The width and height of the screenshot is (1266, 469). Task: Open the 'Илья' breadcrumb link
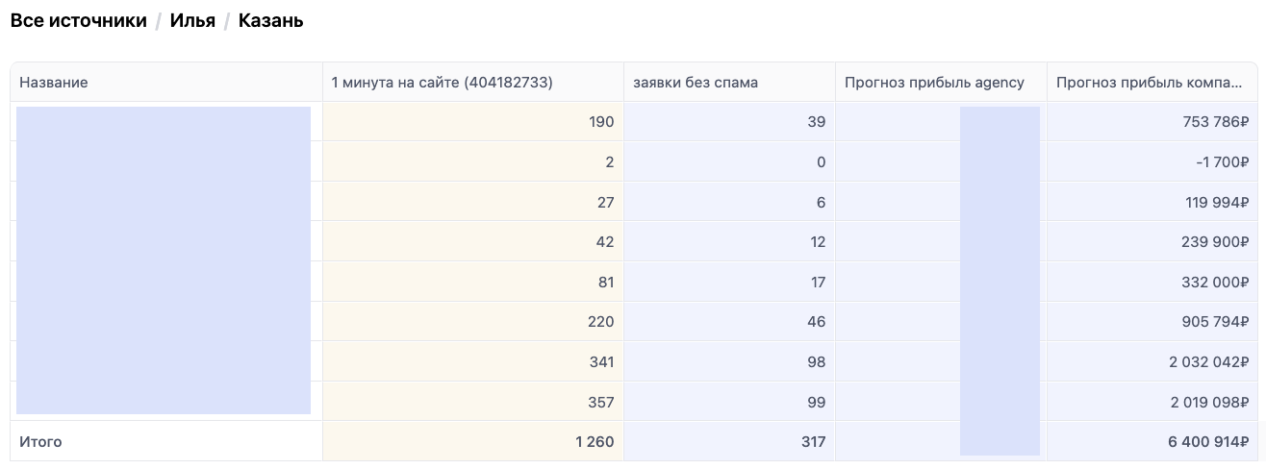(192, 20)
